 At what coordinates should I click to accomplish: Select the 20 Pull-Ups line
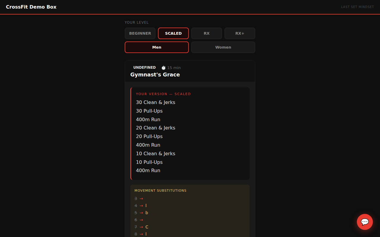(149, 137)
